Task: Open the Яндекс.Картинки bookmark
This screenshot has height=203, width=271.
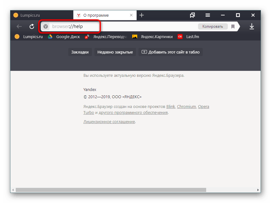Action: (x=152, y=37)
